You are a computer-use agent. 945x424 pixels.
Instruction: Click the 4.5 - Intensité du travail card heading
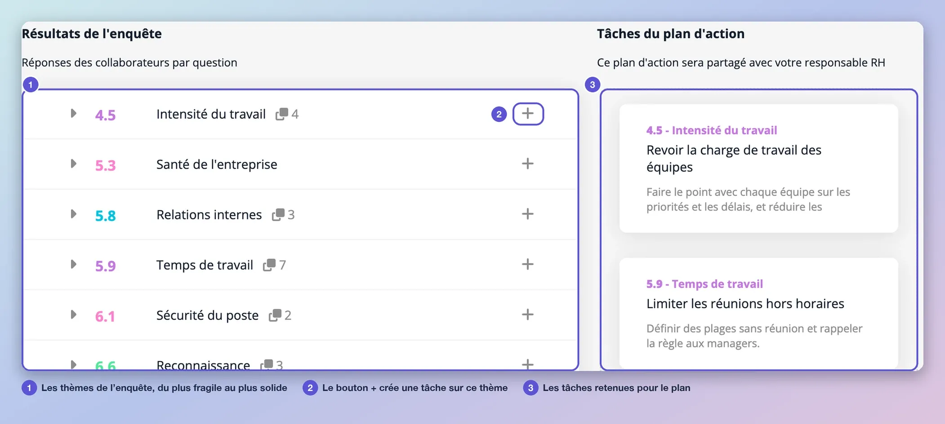point(712,130)
